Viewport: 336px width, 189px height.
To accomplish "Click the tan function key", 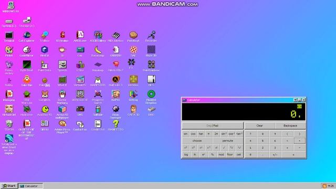I will point(201,134).
